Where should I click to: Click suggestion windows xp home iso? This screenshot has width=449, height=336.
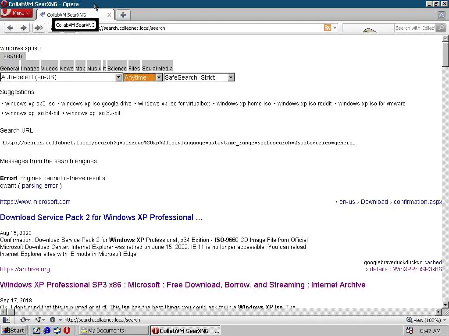(x=243, y=103)
